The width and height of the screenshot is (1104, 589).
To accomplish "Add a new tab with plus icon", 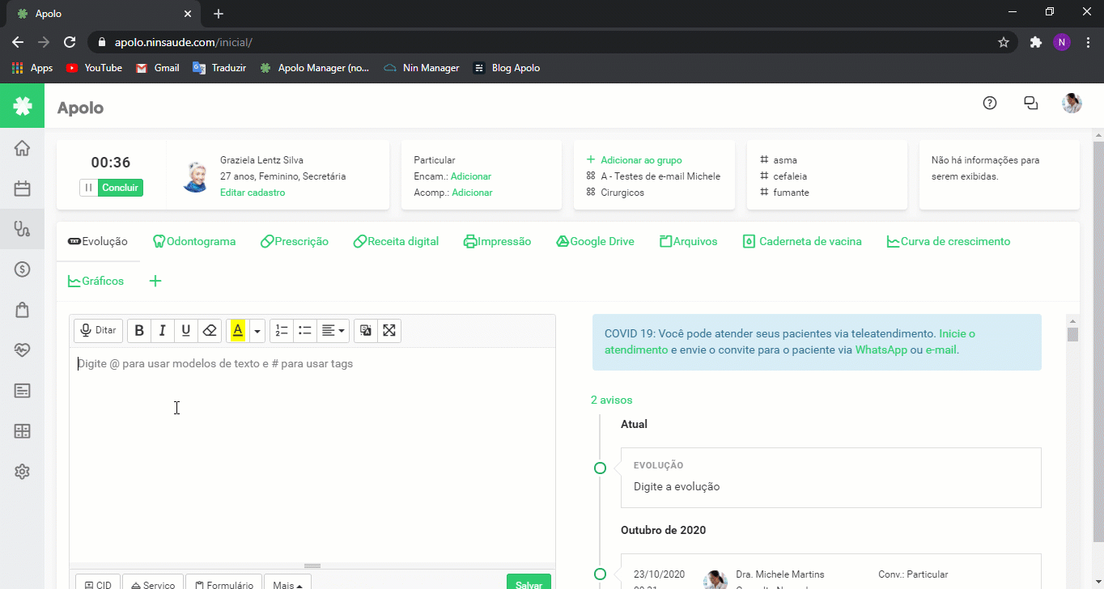I will 155,281.
